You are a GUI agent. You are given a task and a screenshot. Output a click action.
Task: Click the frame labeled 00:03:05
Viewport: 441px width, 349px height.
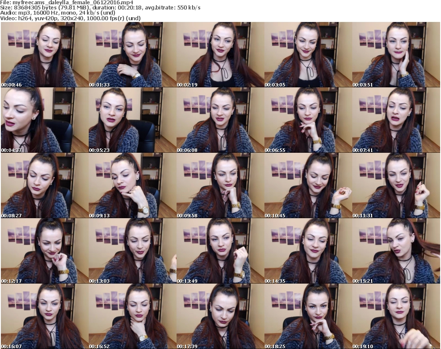307,55
